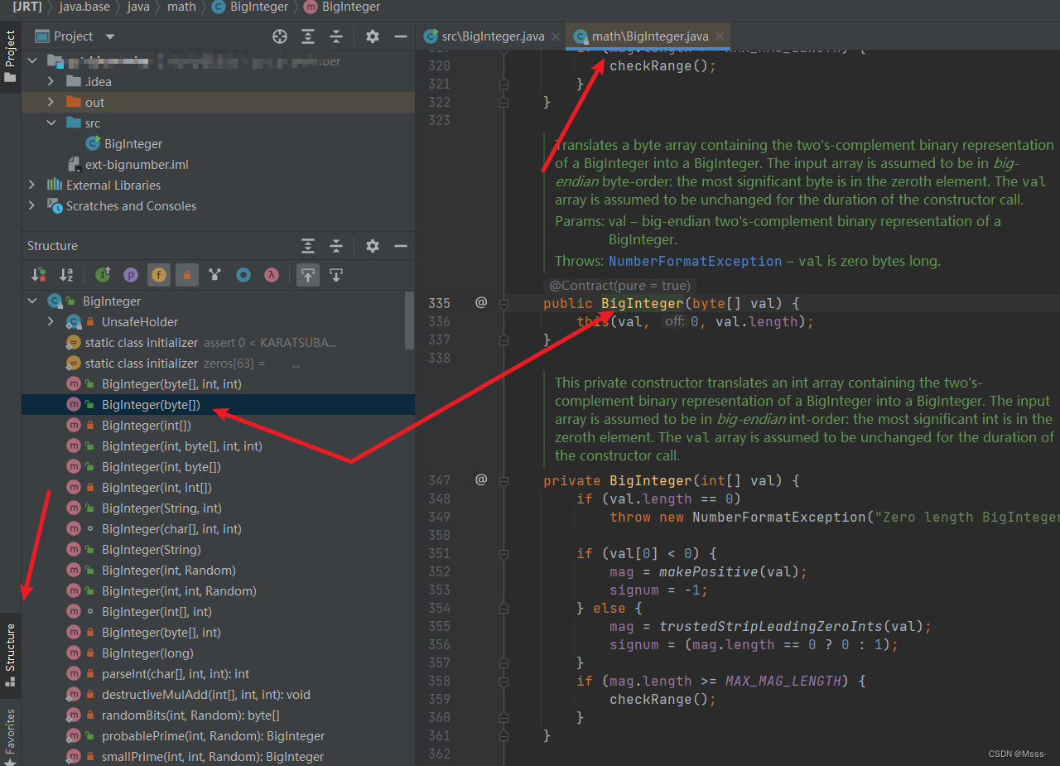Toggle show inherited members in Structure
The width and height of the screenshot is (1060, 766).
coord(103,275)
